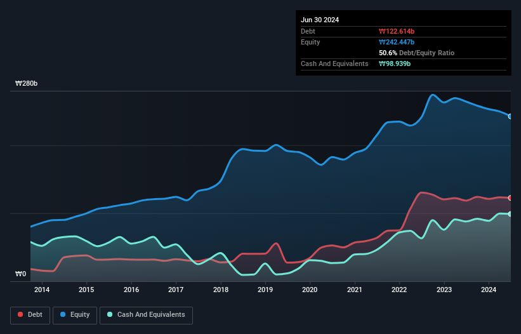The width and height of the screenshot is (521, 334).
Task: Click the 2016 x-axis label
Action: click(131, 290)
